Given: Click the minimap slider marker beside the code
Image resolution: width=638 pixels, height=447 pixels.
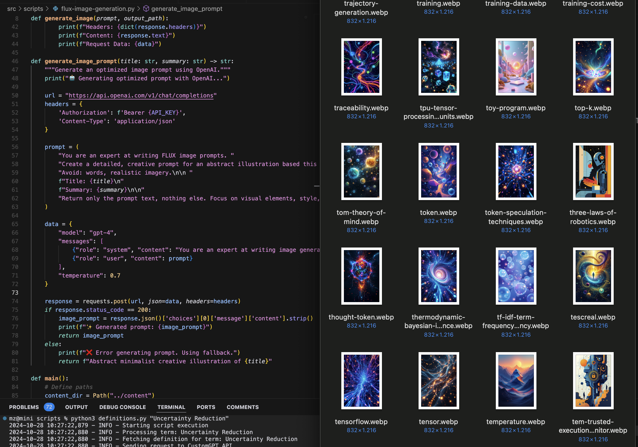Looking at the screenshot, I should point(317,186).
